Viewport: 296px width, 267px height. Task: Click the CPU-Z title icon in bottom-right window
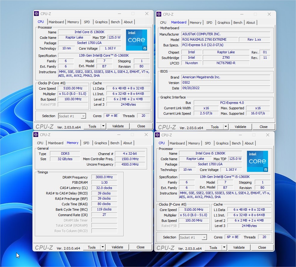157,135
